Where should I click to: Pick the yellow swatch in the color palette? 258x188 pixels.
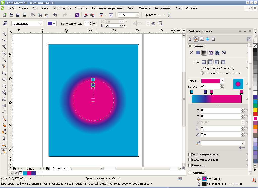[255, 110]
